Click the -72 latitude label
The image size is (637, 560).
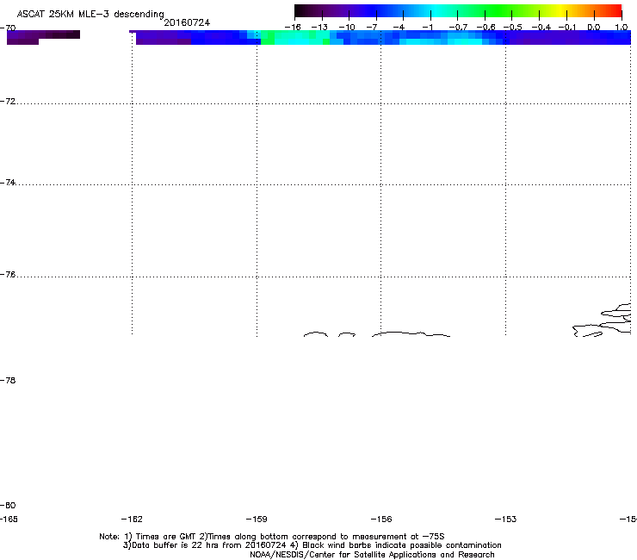coord(8,101)
